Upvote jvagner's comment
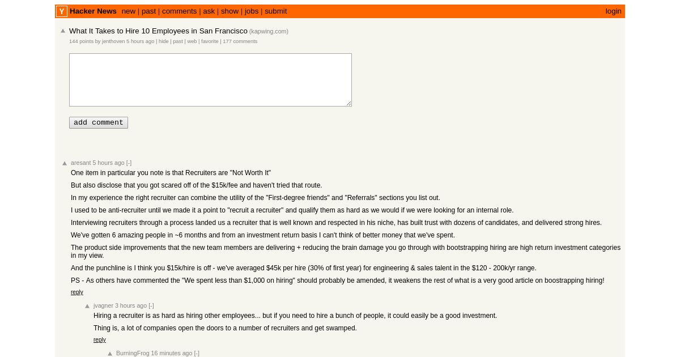This screenshot has height=357, width=680. [x=87, y=306]
